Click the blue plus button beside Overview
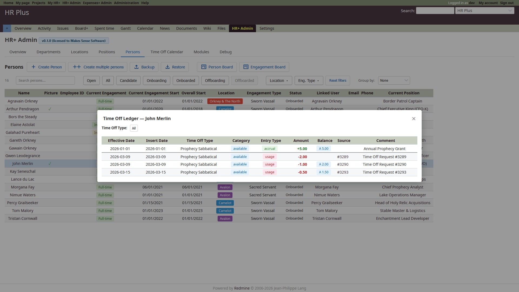 7,28
